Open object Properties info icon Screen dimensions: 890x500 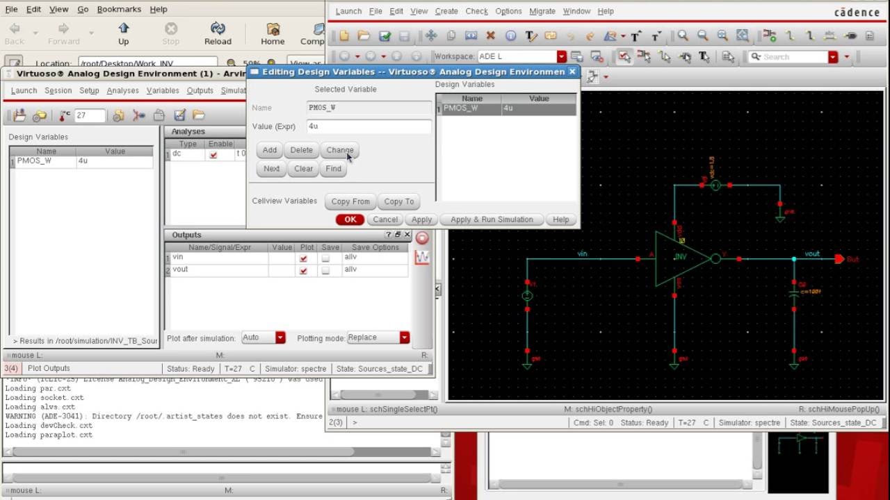click(510, 35)
